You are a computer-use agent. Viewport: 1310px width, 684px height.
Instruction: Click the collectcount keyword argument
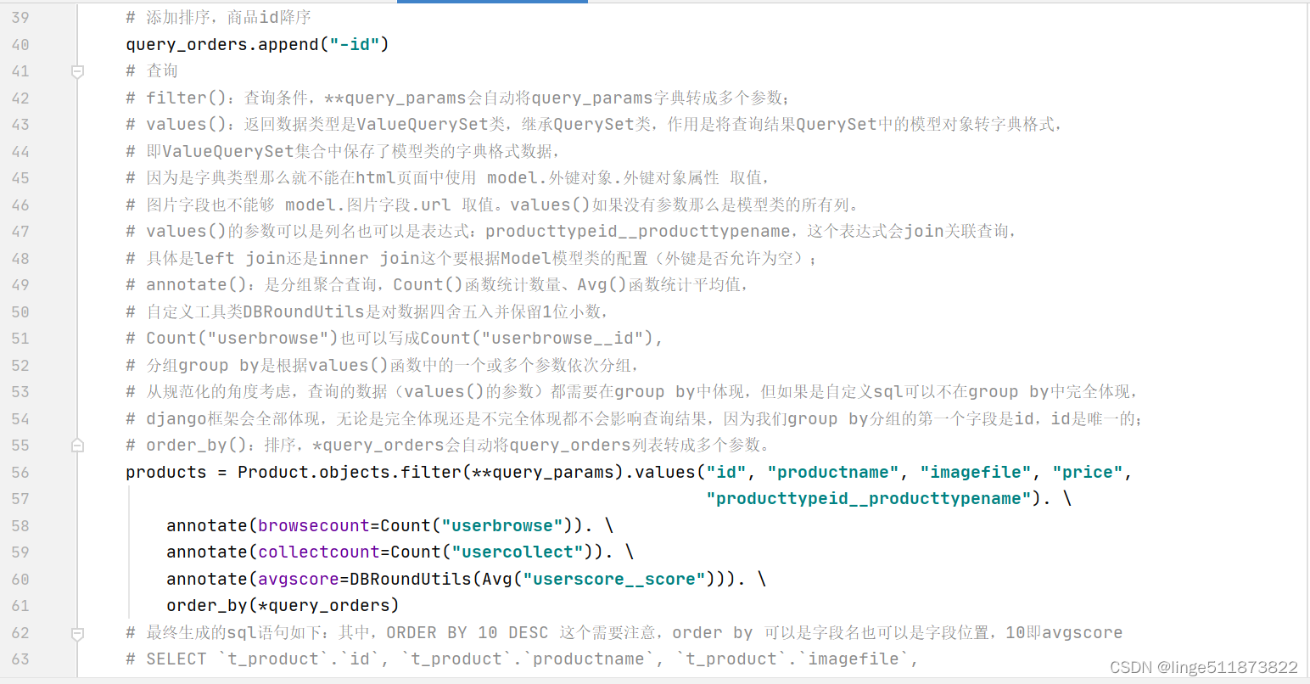(x=319, y=552)
